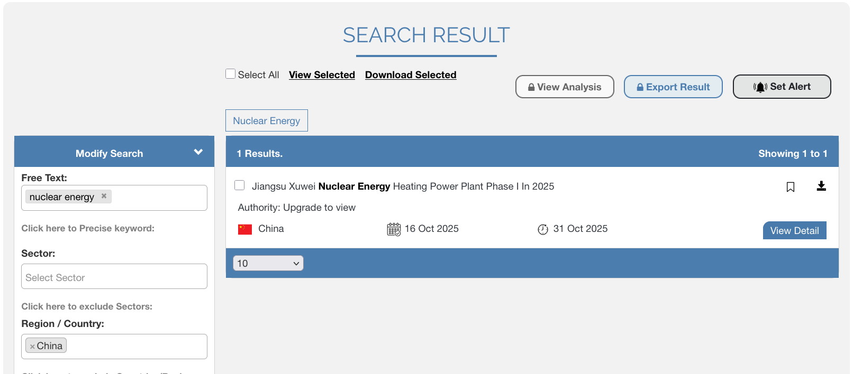Remove China from Region / Country filter
The image size is (853, 374).
pyautogui.click(x=32, y=347)
